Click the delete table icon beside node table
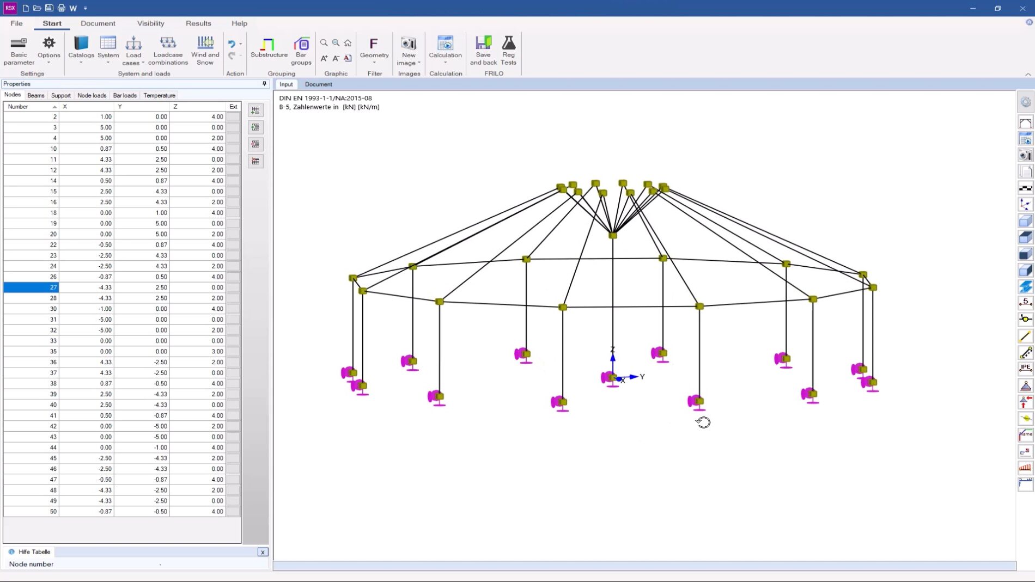 pos(255,162)
